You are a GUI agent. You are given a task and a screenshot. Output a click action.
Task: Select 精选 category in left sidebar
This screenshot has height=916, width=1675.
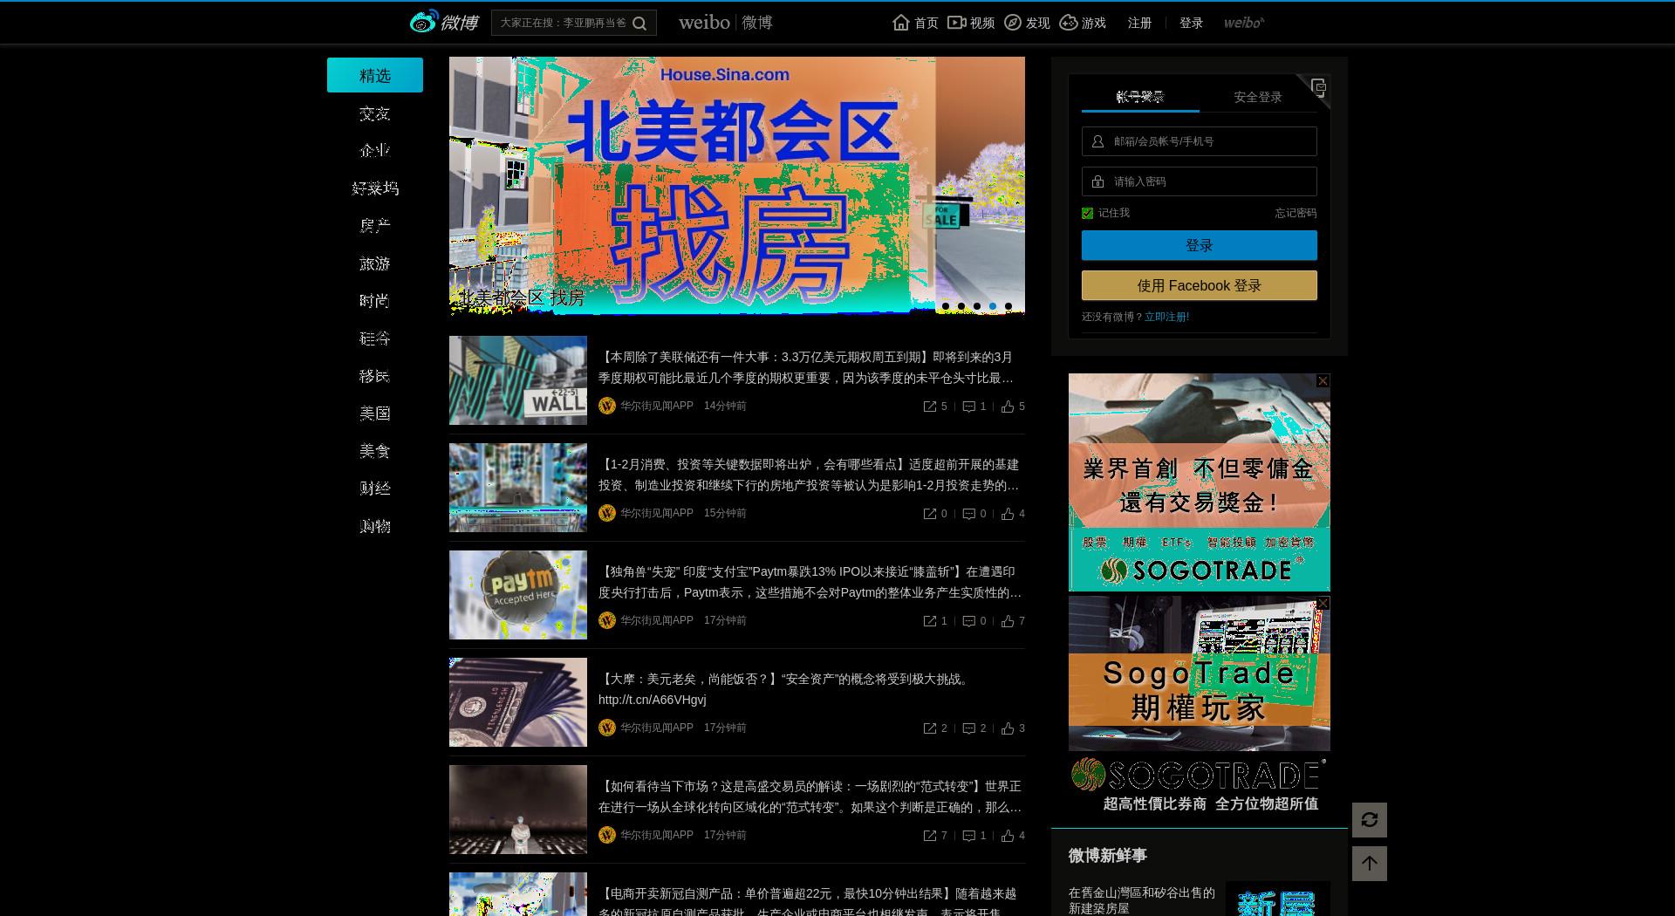375,75
